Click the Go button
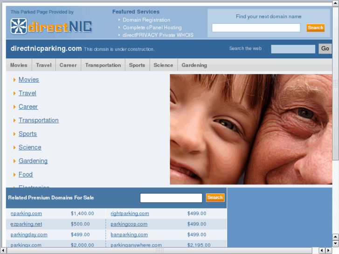The width and height of the screenshot is (339, 254). tap(325, 48)
